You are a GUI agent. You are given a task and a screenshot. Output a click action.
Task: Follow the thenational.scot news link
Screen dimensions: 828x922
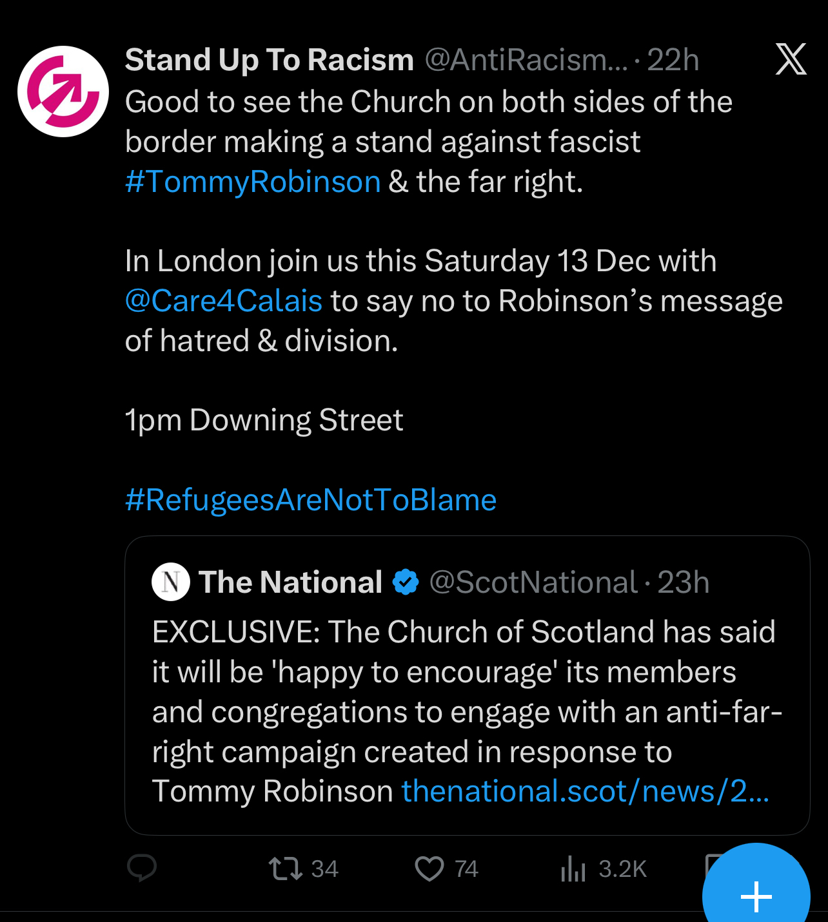(585, 791)
